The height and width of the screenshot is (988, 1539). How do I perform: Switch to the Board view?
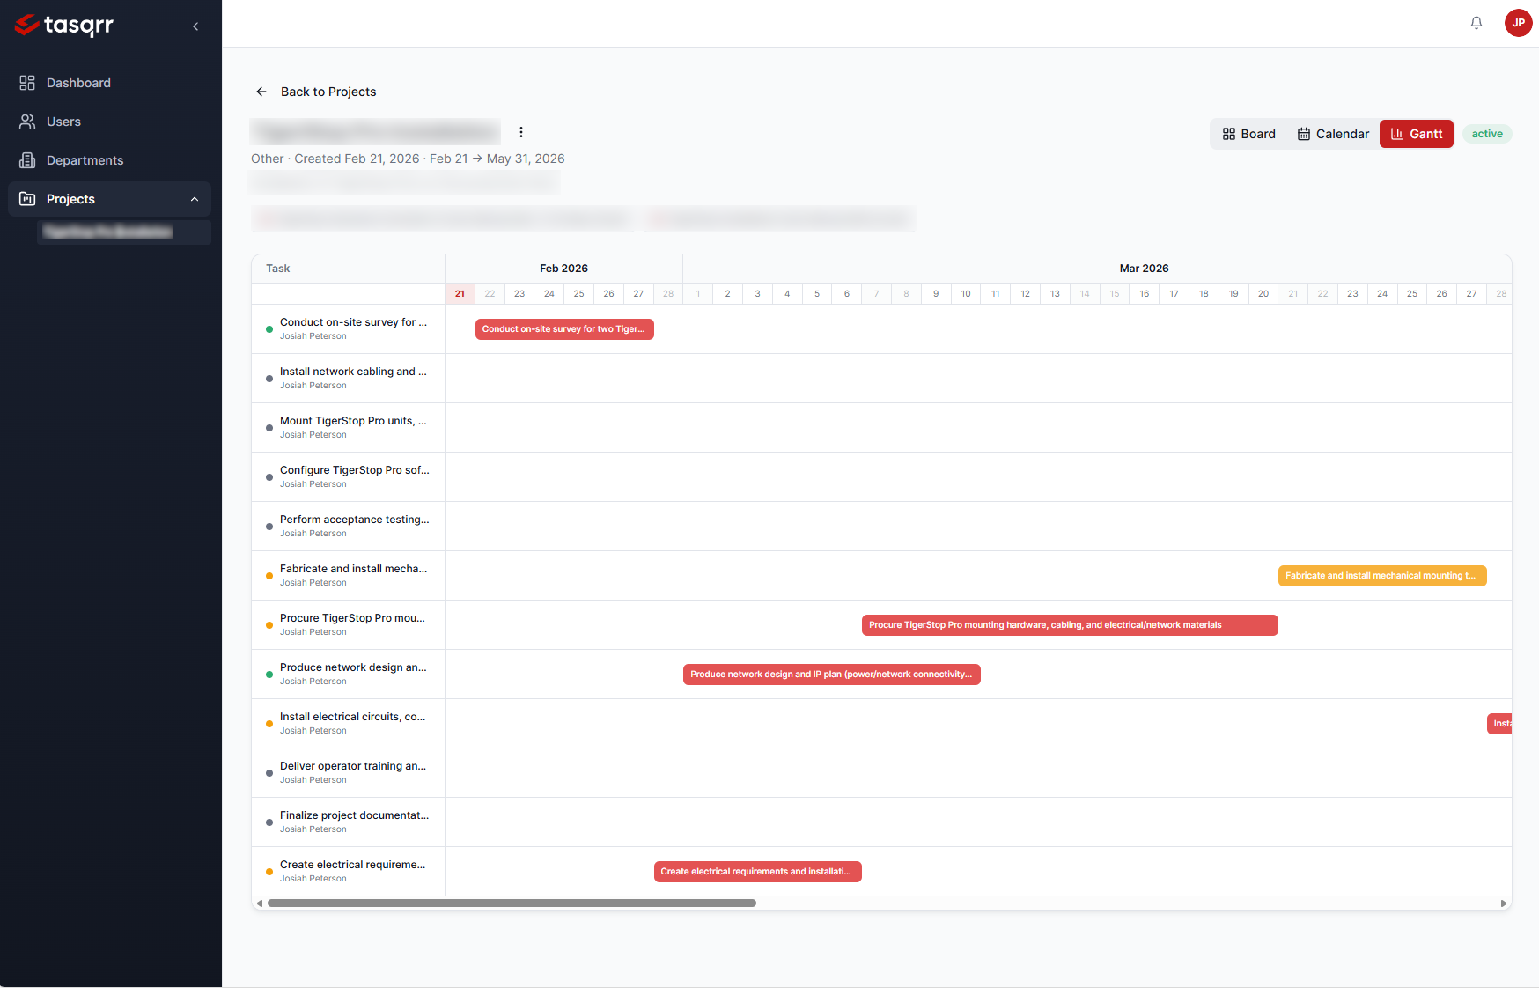click(x=1249, y=134)
